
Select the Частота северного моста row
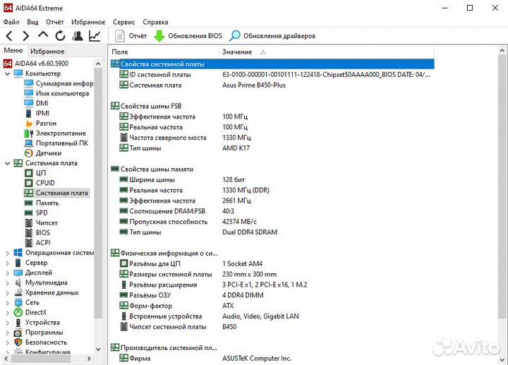(x=272, y=138)
